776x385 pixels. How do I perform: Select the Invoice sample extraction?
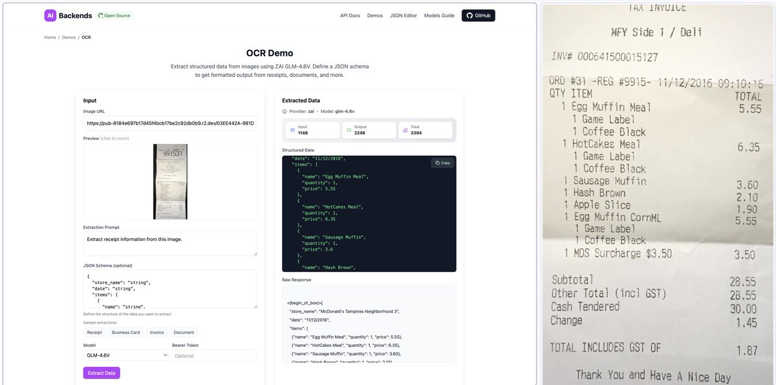tap(156, 332)
